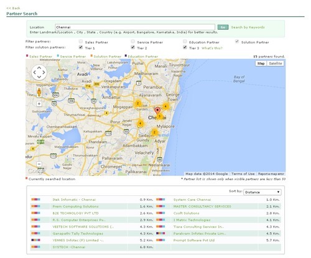Uncheck the Tier 2 checkbox
311x258 pixels.
(x=133, y=47)
